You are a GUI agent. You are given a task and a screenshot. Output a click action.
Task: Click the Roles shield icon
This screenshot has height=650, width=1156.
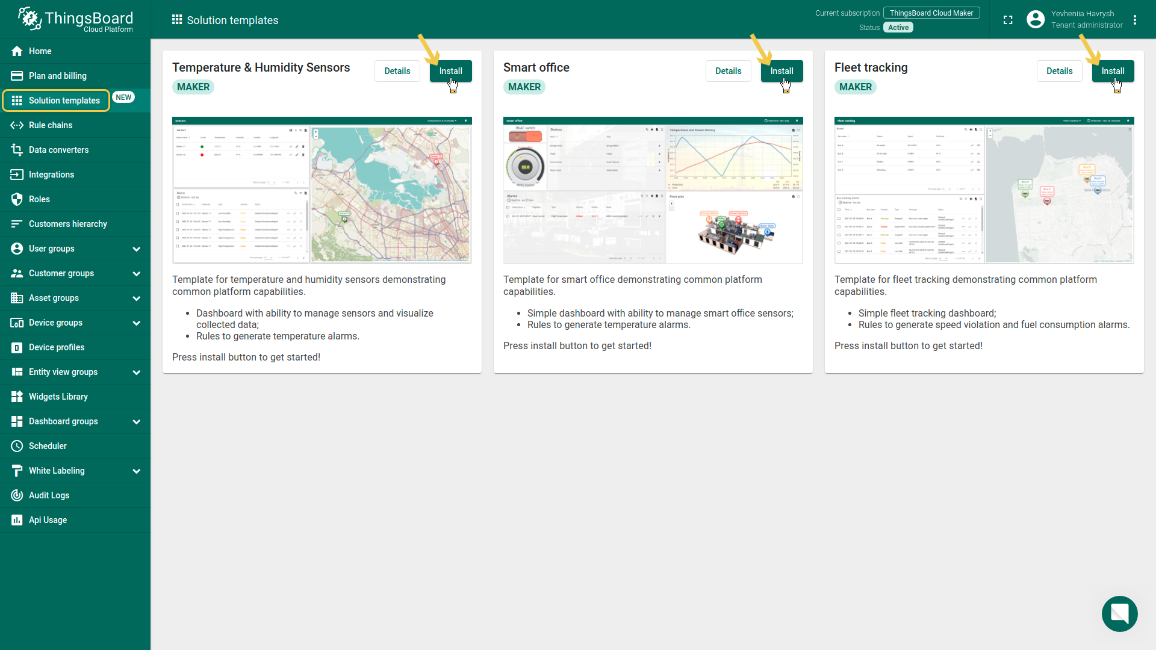click(x=17, y=199)
